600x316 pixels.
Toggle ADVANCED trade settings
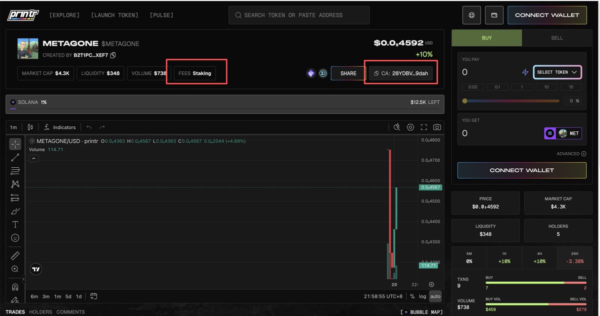pos(571,154)
